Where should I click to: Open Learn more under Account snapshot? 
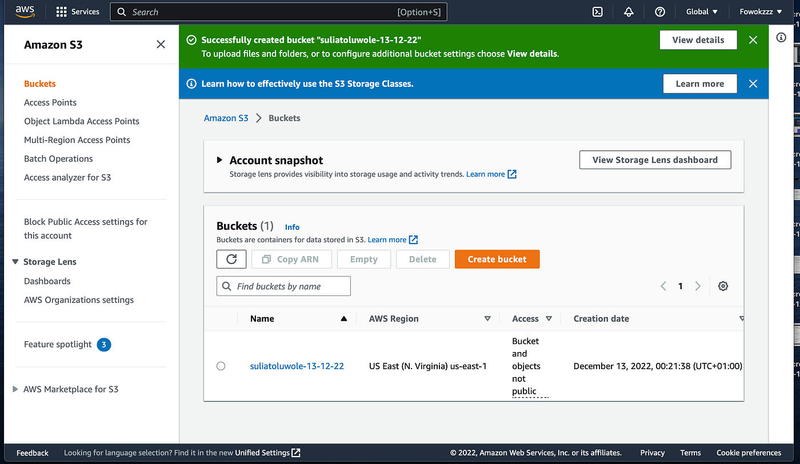click(x=486, y=174)
